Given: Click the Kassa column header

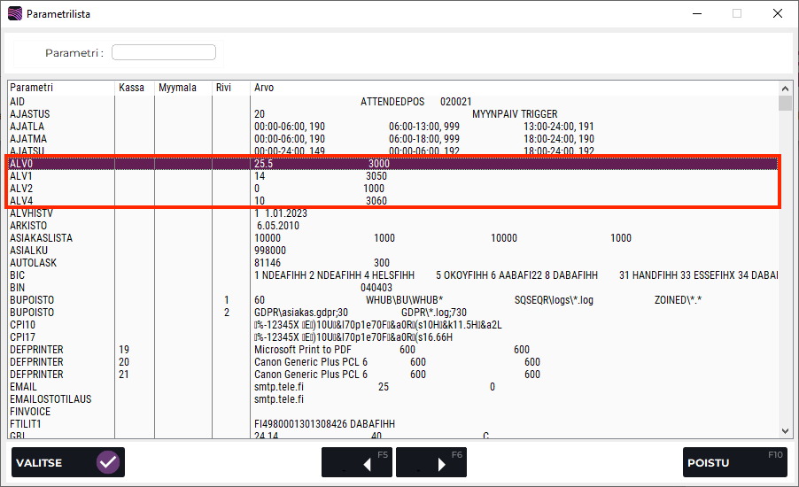Looking at the screenshot, I should click(131, 88).
